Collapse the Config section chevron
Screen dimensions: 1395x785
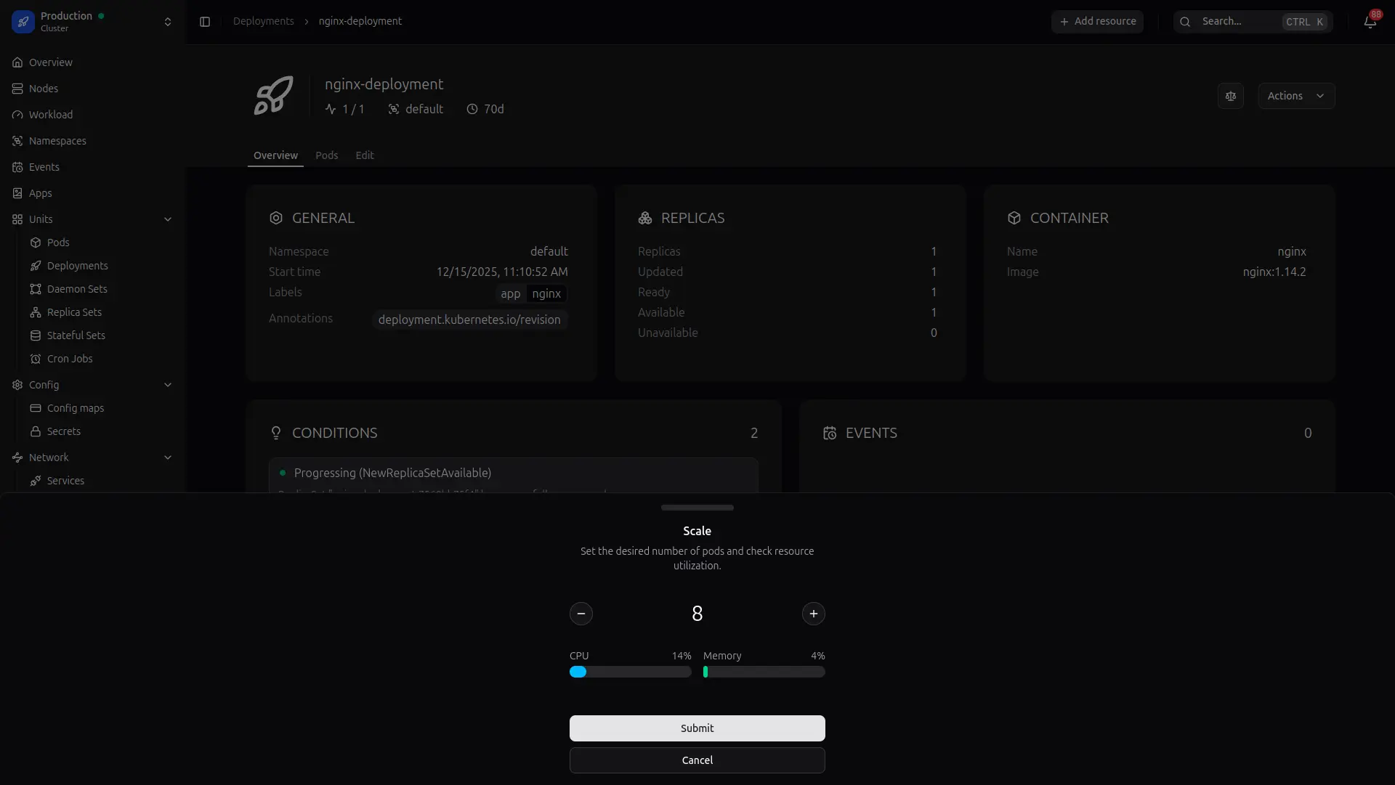tap(168, 385)
